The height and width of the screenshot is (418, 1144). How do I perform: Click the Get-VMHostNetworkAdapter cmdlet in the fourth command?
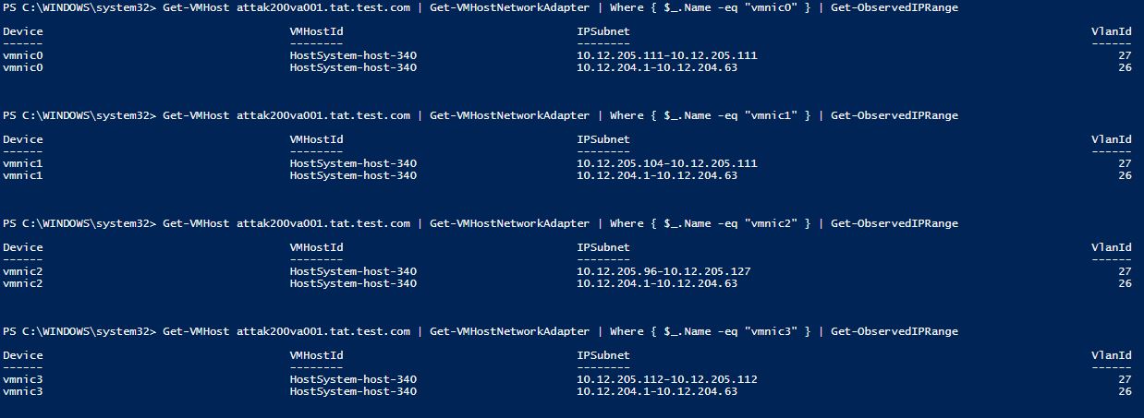pyautogui.click(x=509, y=331)
